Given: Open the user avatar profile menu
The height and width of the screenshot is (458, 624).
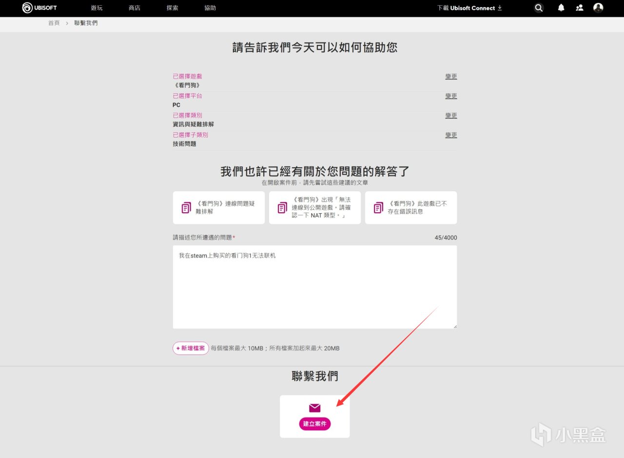Looking at the screenshot, I should pos(598,8).
